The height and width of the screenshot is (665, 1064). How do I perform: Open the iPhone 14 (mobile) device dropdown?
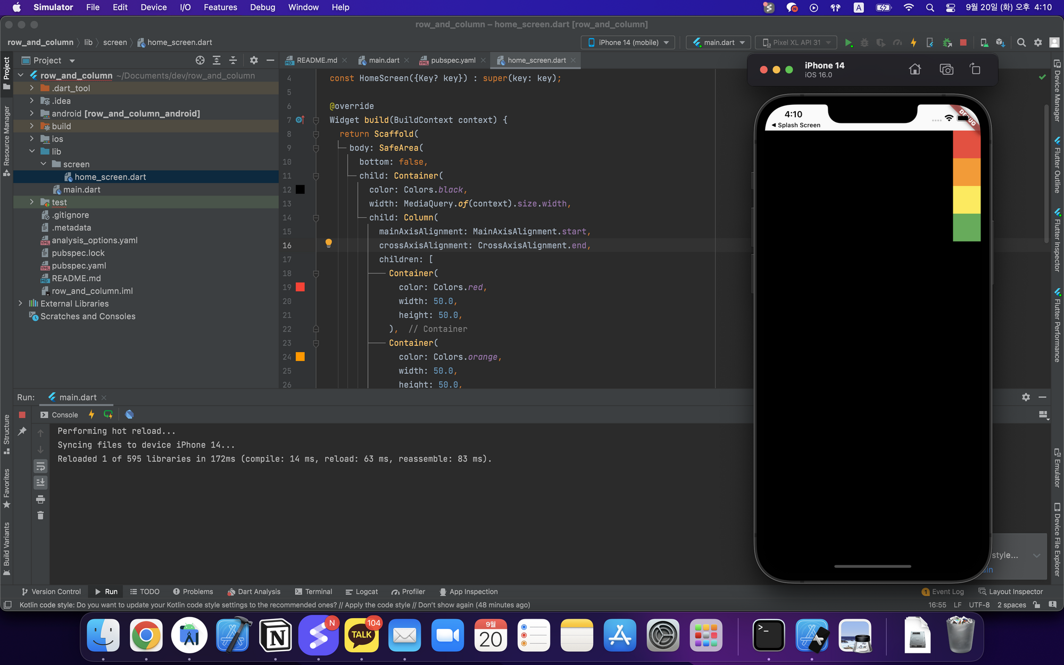628,43
